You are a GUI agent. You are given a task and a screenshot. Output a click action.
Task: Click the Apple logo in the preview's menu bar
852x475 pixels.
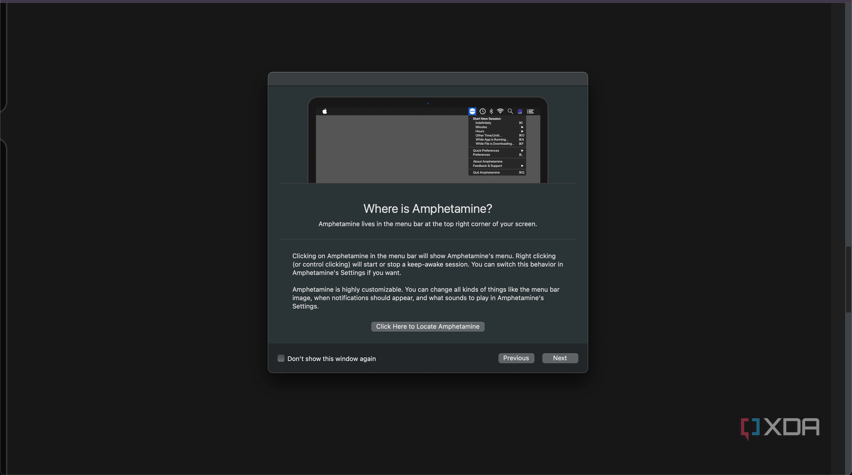(x=325, y=111)
